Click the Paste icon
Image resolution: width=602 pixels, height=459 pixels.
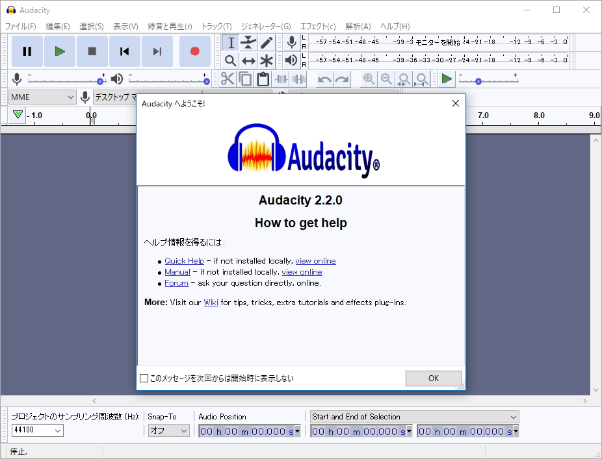pyautogui.click(x=263, y=79)
